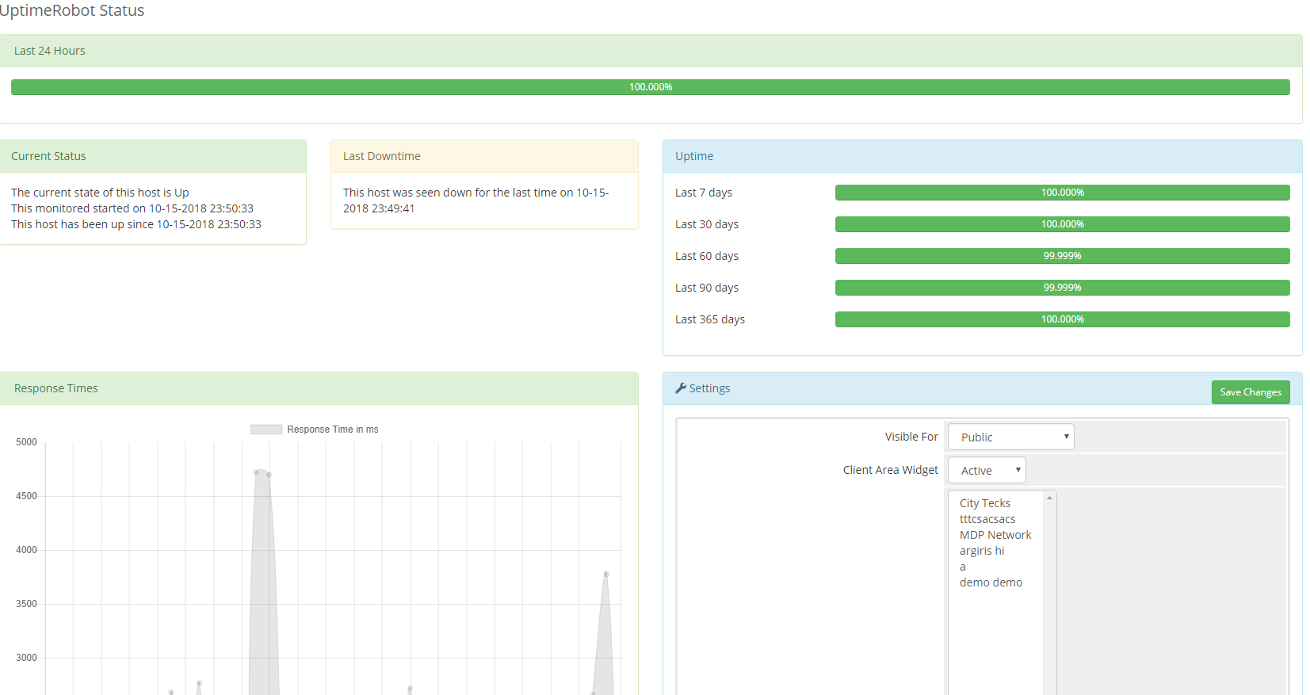Click the Last 60 days uptime bar

click(1062, 256)
